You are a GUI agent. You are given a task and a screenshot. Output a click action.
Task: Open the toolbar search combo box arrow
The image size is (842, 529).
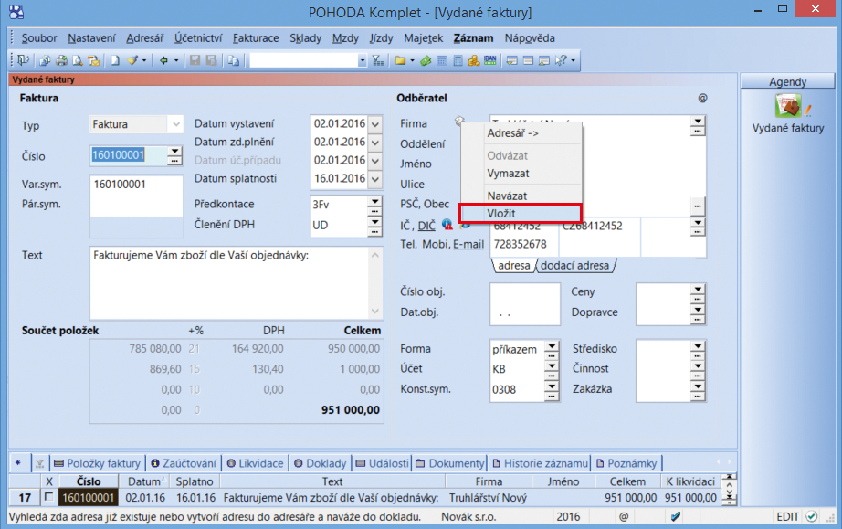click(362, 60)
